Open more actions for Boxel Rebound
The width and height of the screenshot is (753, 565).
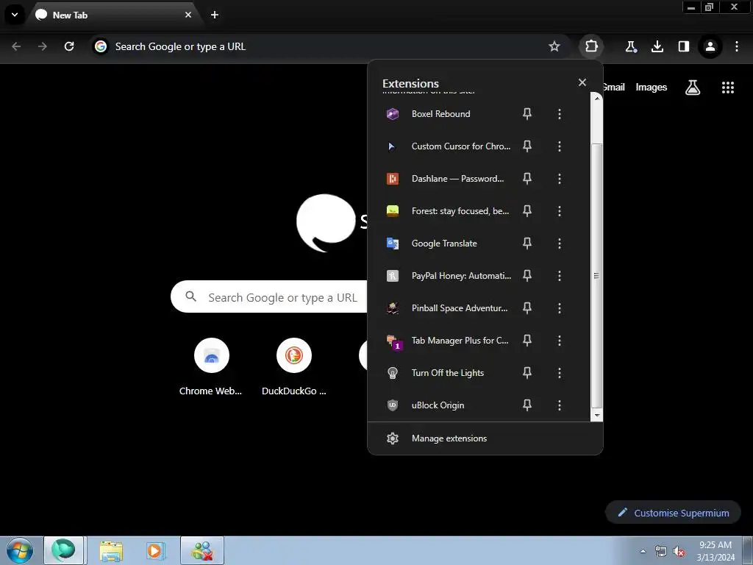(559, 114)
